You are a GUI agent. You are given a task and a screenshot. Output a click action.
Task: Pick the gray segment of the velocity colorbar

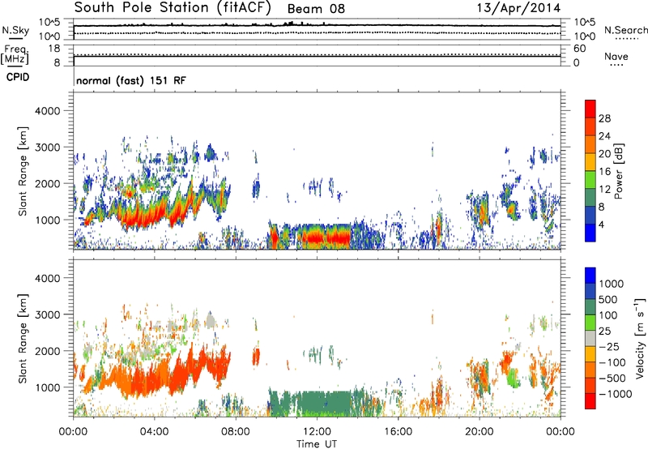pyautogui.click(x=590, y=339)
